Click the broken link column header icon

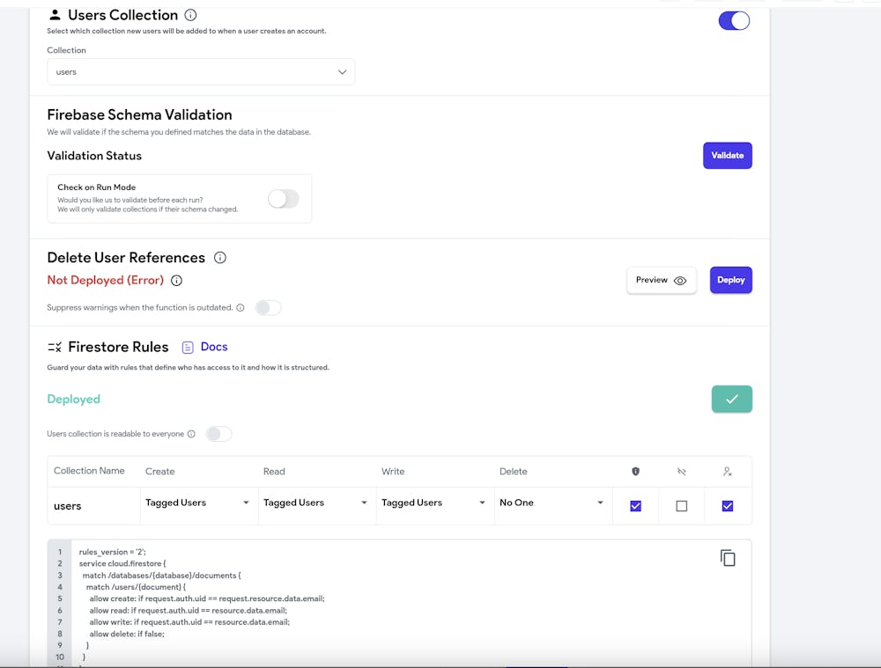coord(681,472)
